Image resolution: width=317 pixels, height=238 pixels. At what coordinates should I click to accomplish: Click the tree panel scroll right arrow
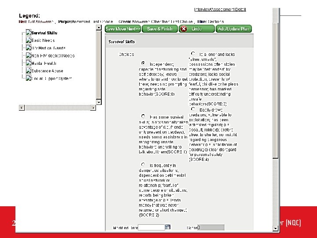(x=93, y=108)
